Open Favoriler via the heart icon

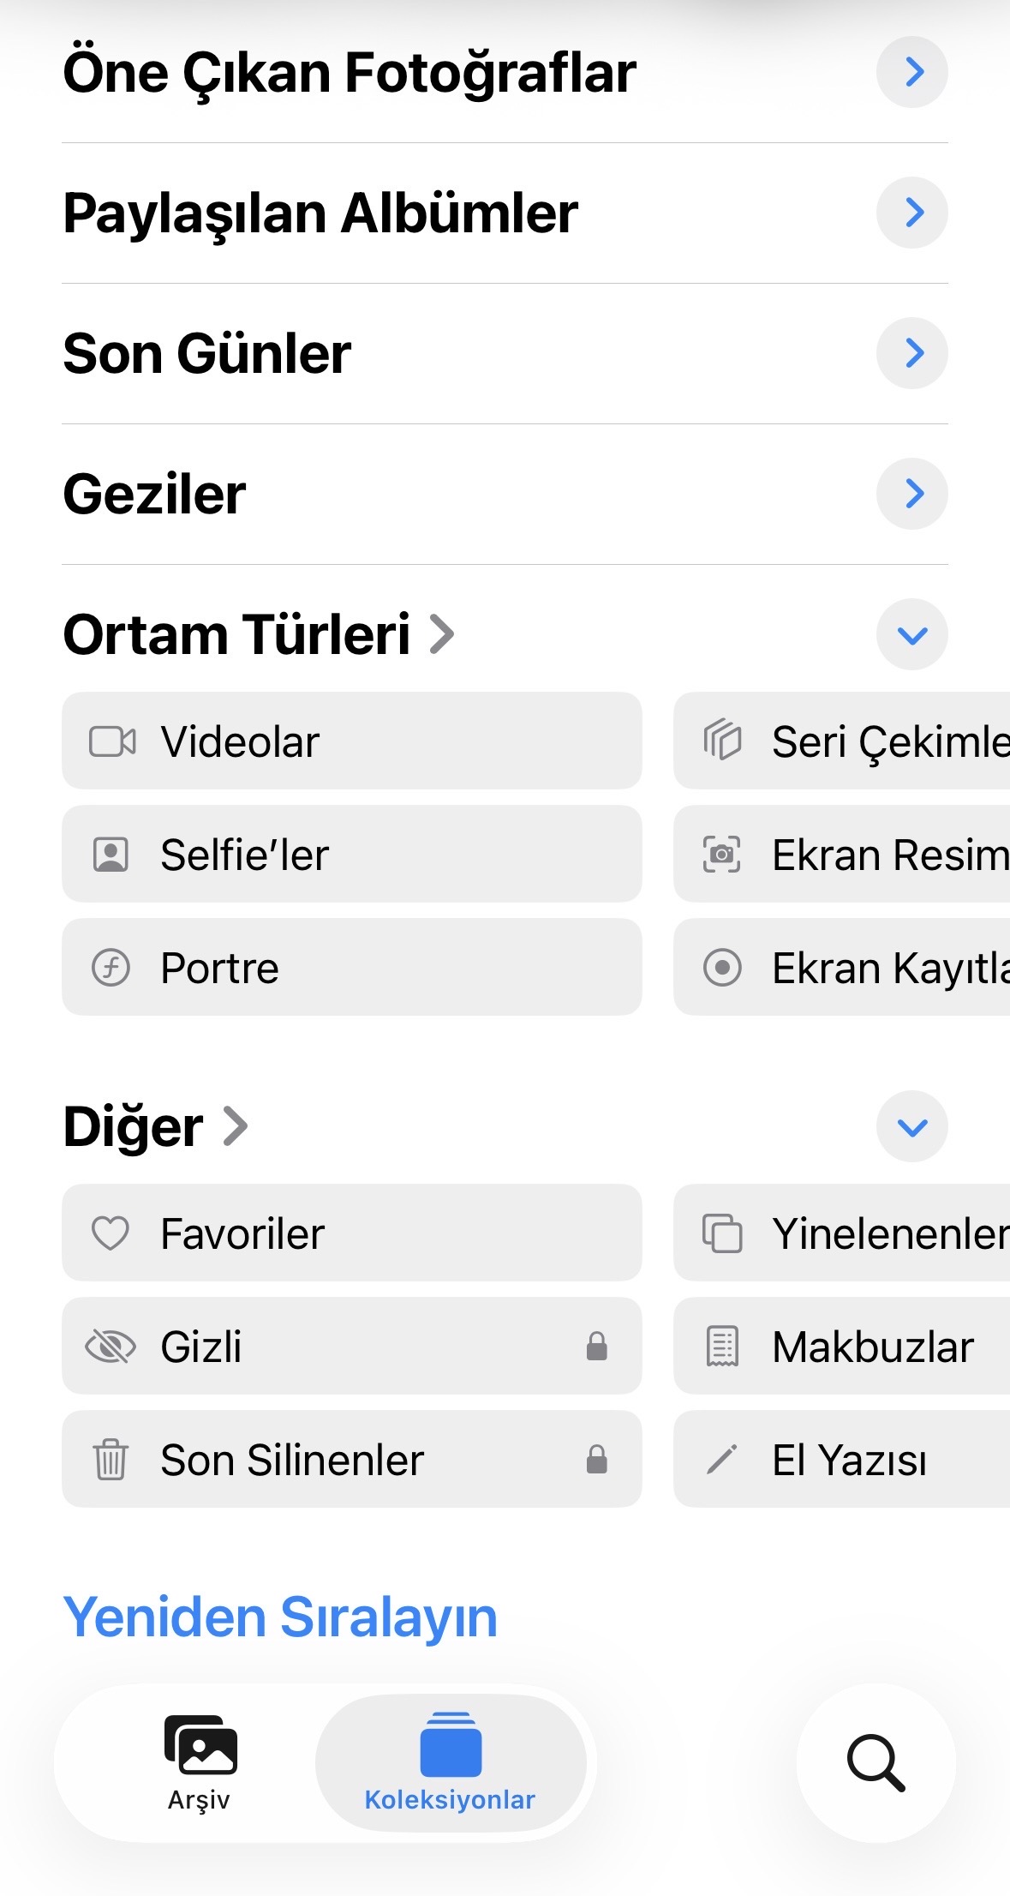111,1233
